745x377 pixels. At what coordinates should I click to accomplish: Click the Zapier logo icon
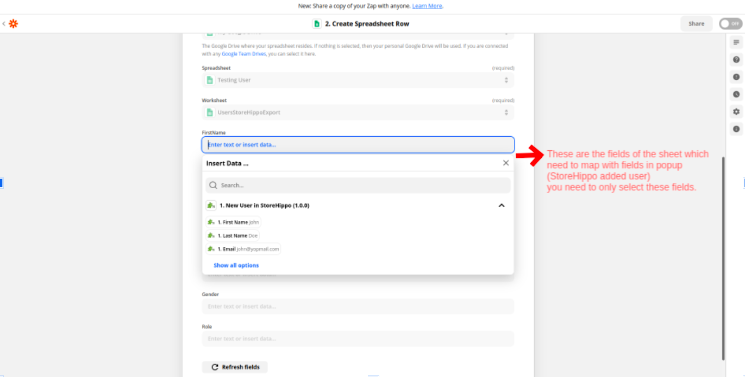tap(14, 24)
